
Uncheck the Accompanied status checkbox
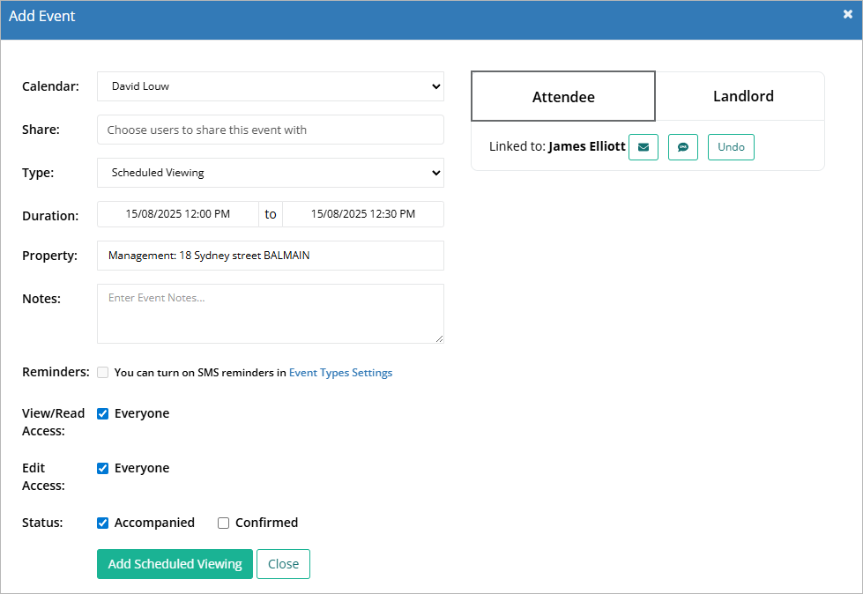tap(103, 523)
